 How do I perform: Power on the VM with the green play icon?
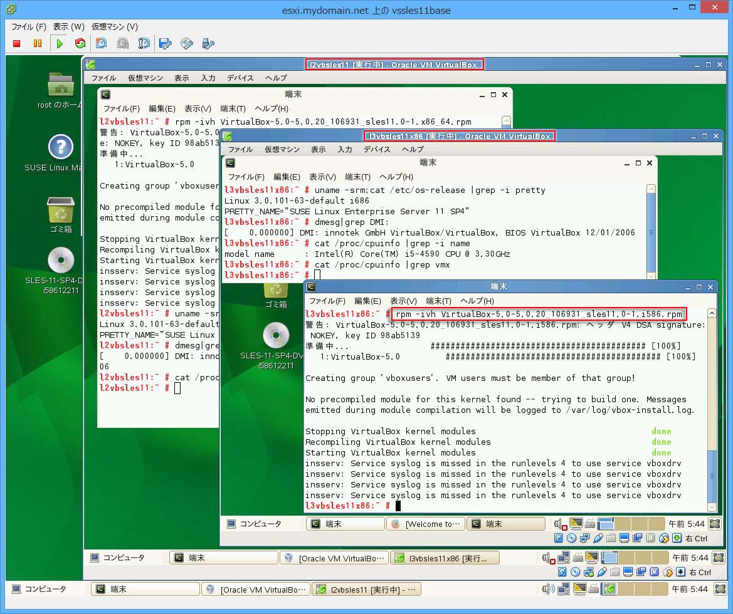click(60, 43)
